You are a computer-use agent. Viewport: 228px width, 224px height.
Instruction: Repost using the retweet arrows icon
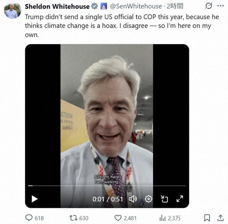coord(74,218)
